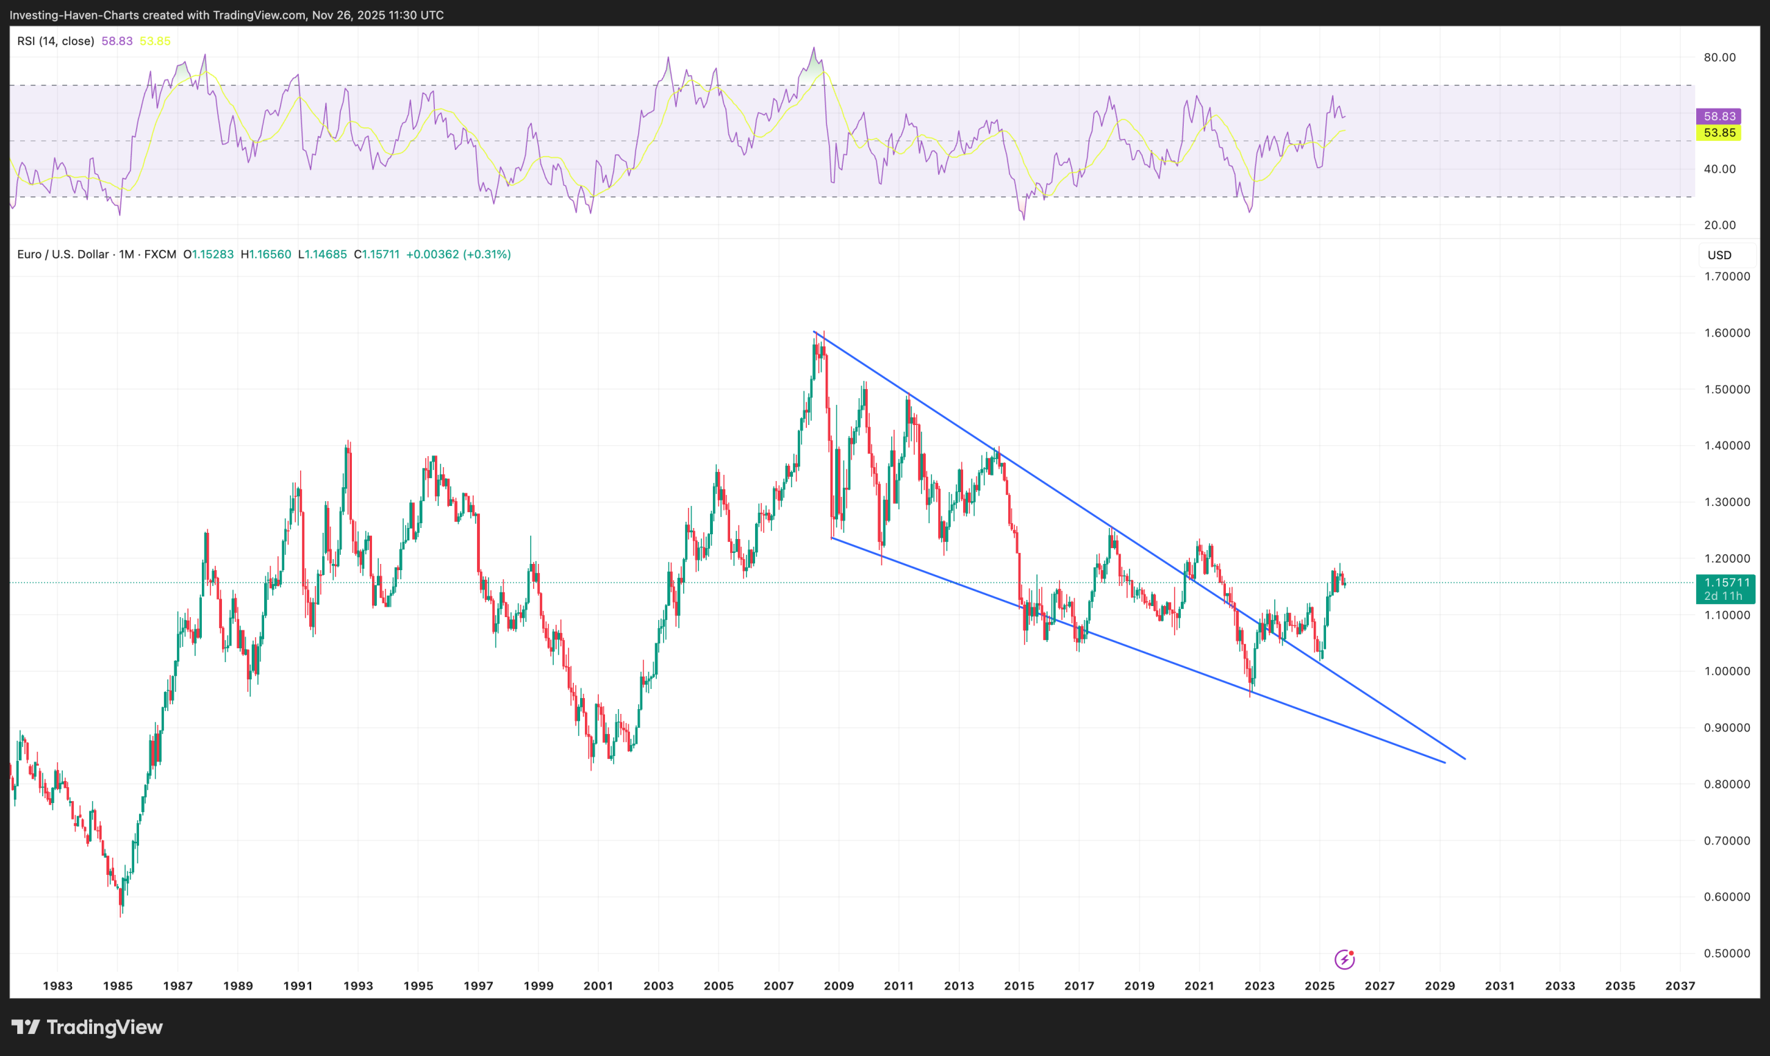Click the change value +0.00362 (+0.31%)
Image resolution: width=1770 pixels, height=1056 pixels.
[459, 254]
